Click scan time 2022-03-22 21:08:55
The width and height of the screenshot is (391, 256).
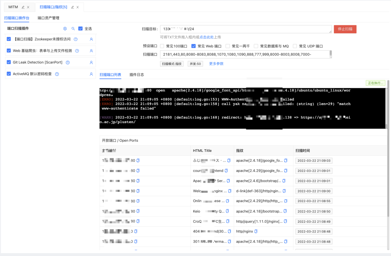pos(314,201)
